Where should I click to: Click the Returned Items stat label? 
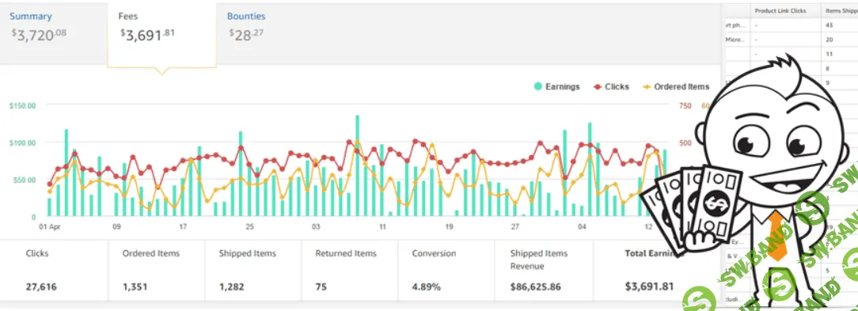pos(346,253)
